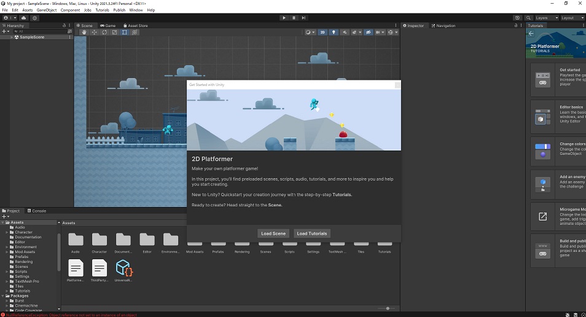Open the UniversalR... asset icon
586x317 pixels.
click(x=123, y=268)
